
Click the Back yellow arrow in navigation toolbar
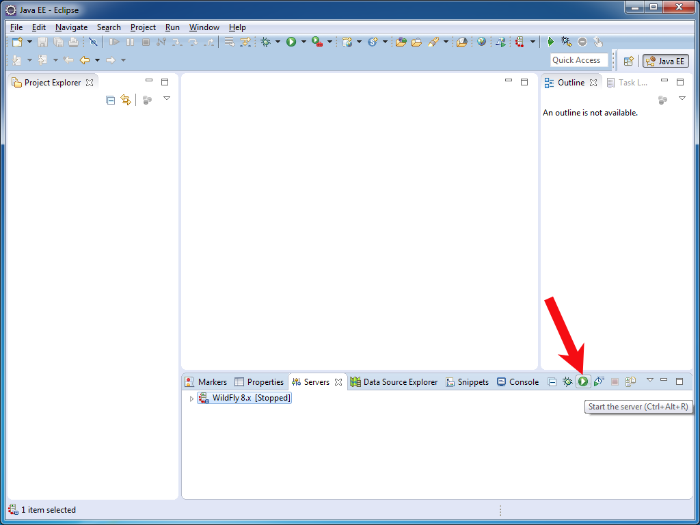click(84, 60)
